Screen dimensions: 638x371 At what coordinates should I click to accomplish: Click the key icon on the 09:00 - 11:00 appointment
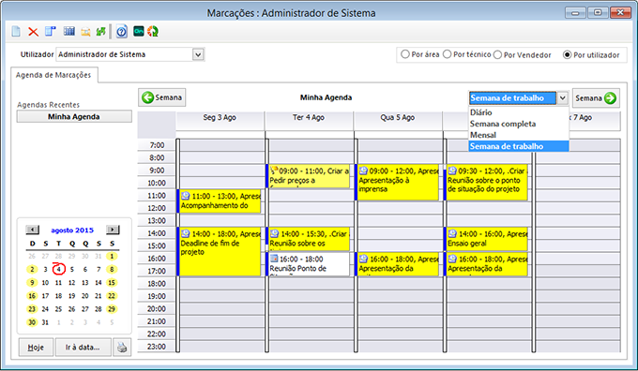coord(274,171)
